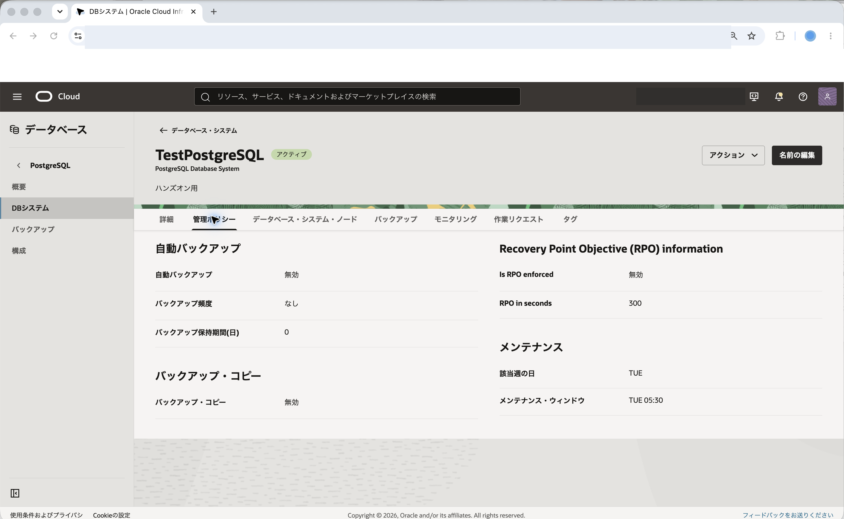Click the site information icon in address bar
The image size is (844, 519).
click(x=78, y=36)
